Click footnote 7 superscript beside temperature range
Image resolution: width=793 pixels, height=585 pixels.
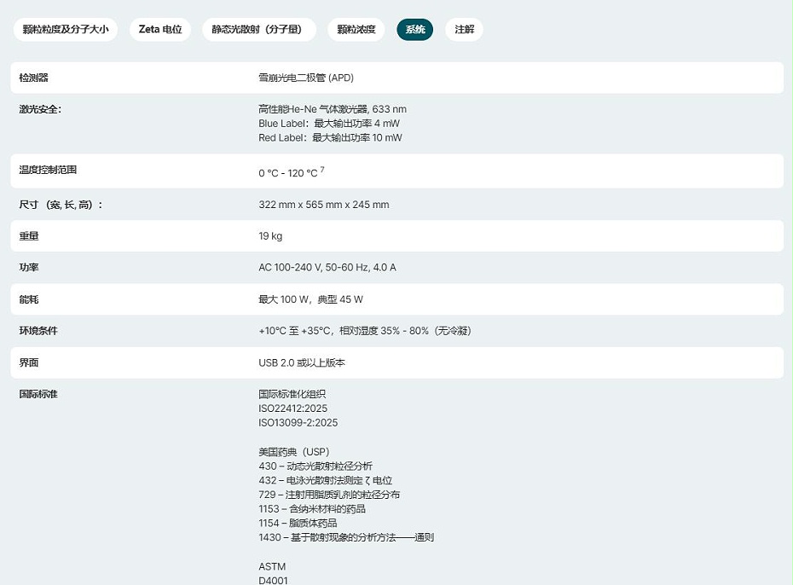(322, 171)
